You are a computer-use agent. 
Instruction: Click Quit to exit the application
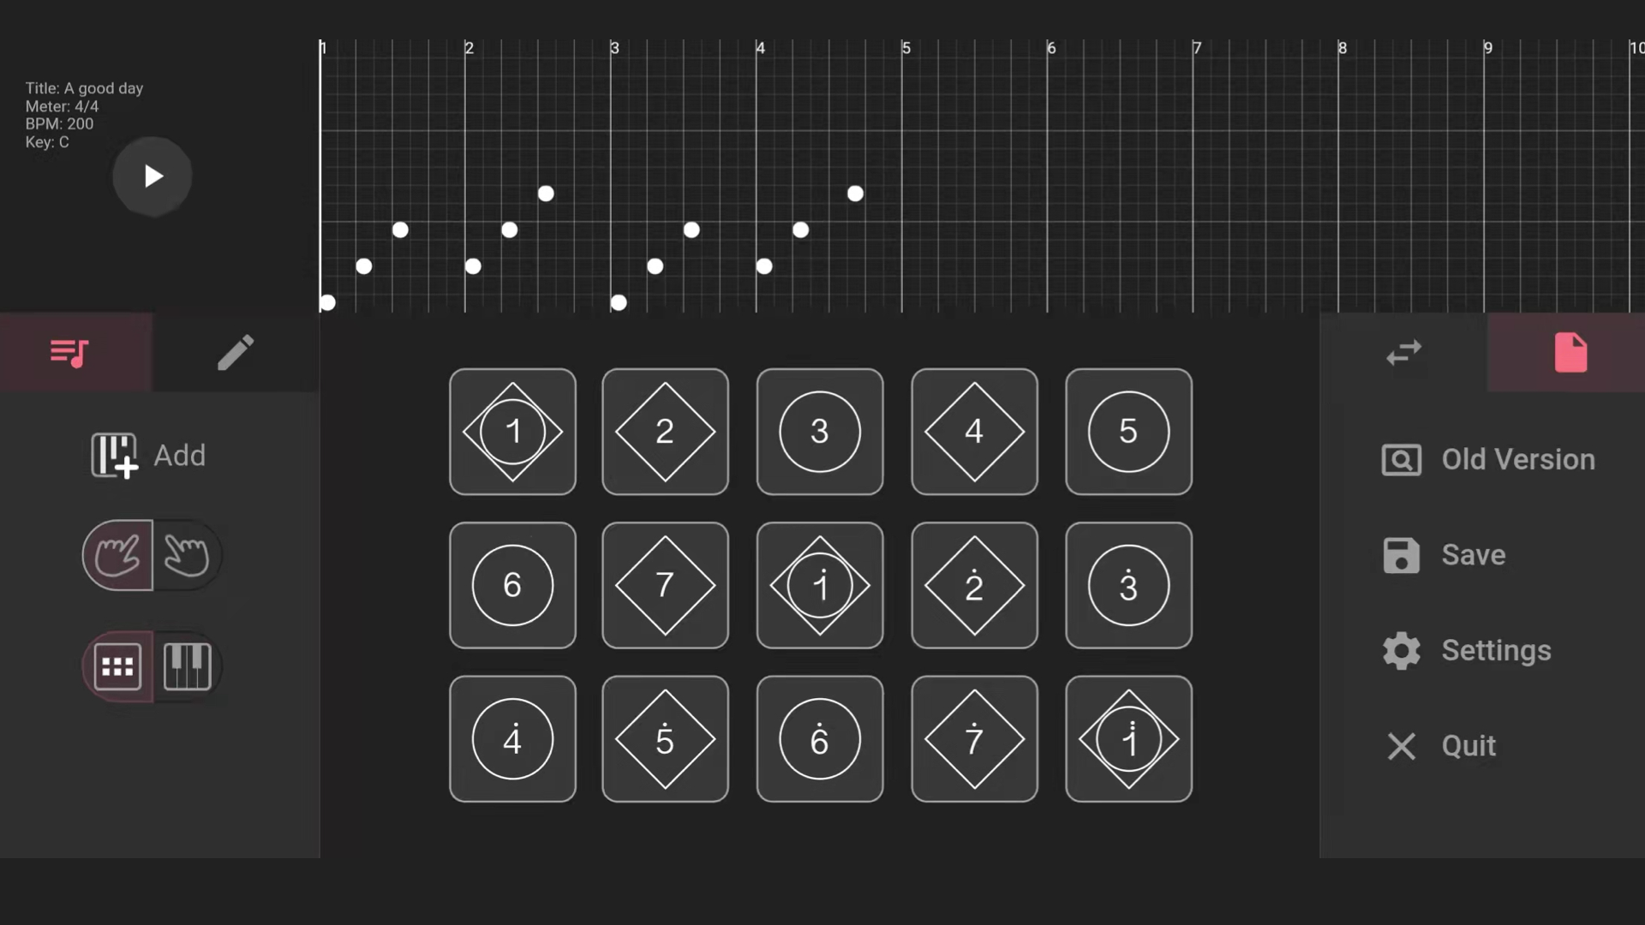click(1468, 745)
